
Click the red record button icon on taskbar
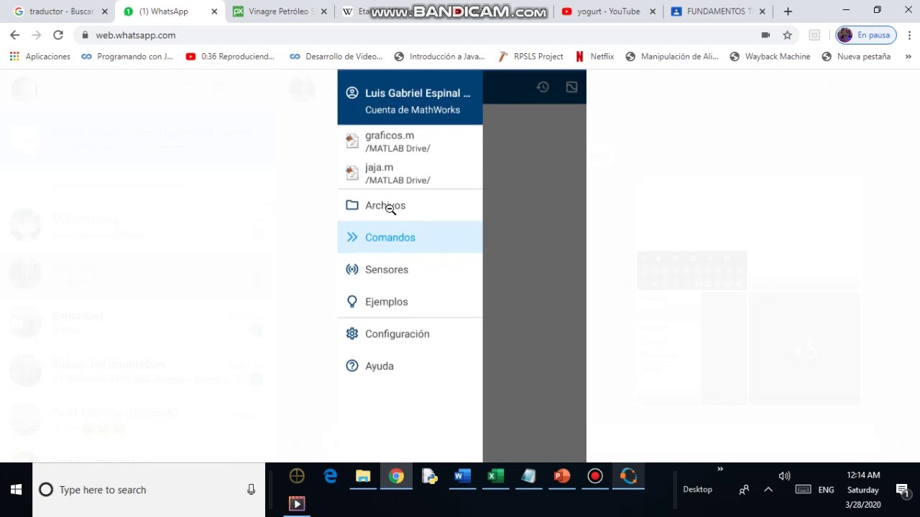(594, 476)
